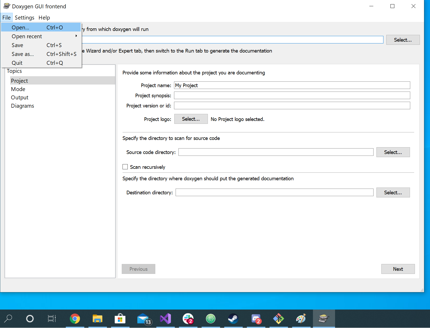
Task: Click the Doxygen icon in the title bar
Action: [7, 6]
